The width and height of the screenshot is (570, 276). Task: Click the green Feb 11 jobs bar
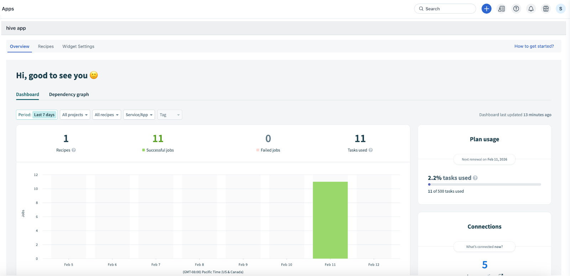pyautogui.click(x=330, y=220)
